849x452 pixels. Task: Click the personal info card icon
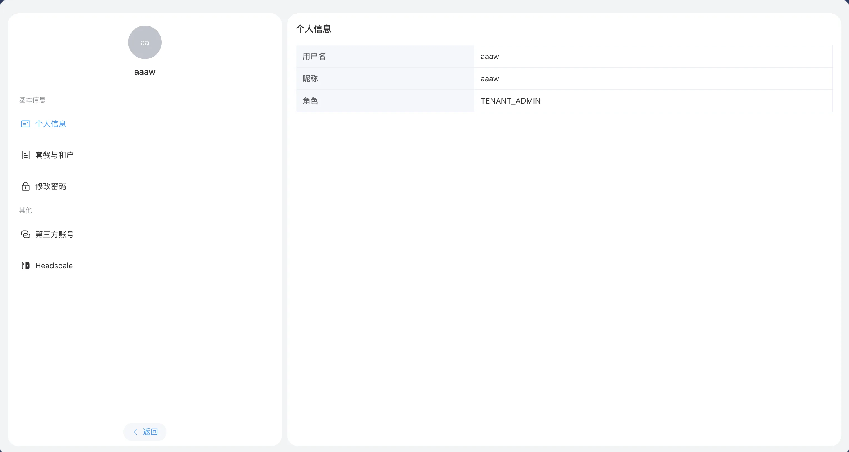point(25,124)
